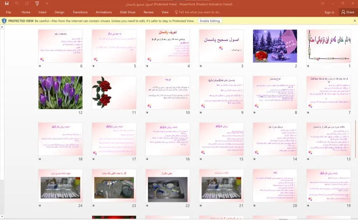Switch to the Design ribbon tab

pyautogui.click(x=59, y=12)
